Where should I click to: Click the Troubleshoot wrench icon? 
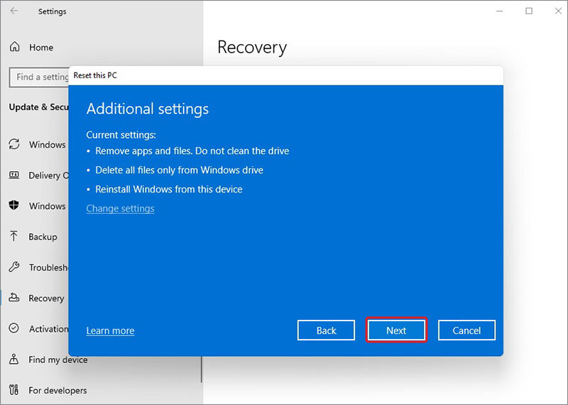[x=14, y=267]
